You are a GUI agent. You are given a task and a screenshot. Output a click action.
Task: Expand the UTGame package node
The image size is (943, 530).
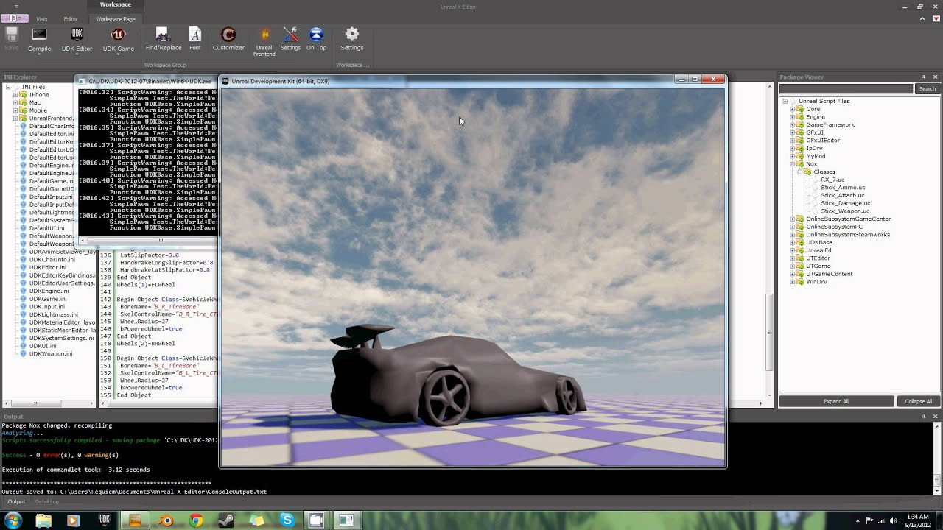793,266
